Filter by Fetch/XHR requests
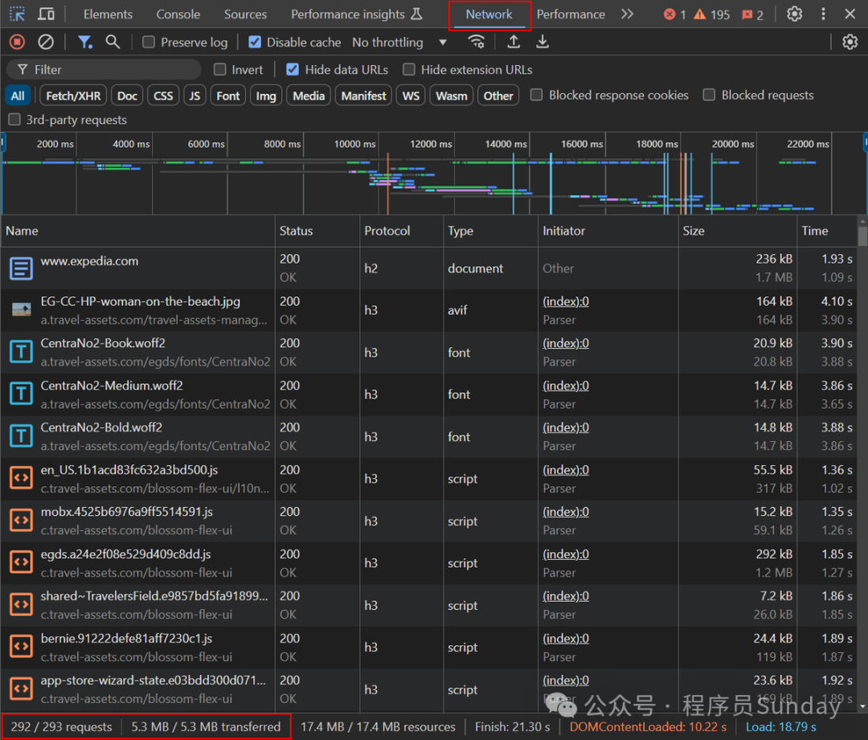 [x=73, y=96]
